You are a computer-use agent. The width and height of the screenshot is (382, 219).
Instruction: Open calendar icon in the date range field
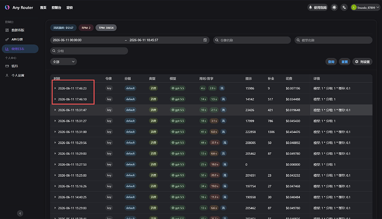[205, 40]
